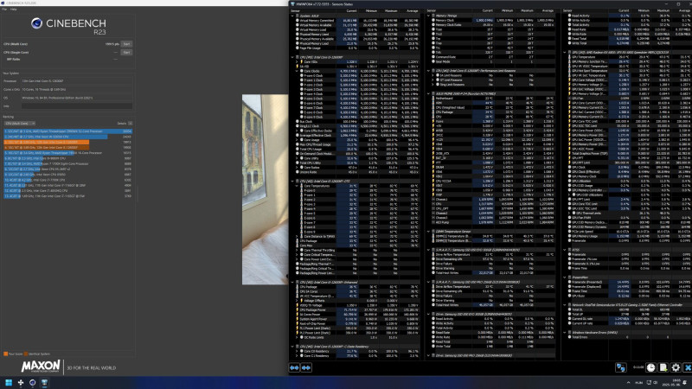Start the CPU (Single Core) test

pos(126,53)
